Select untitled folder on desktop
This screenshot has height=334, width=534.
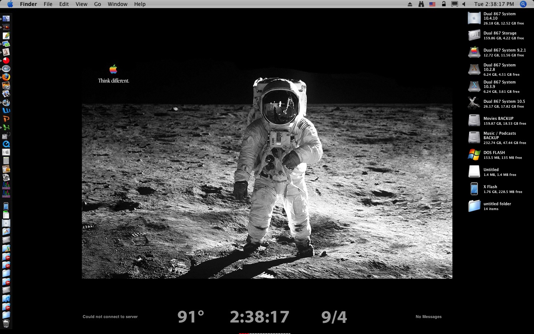(474, 206)
